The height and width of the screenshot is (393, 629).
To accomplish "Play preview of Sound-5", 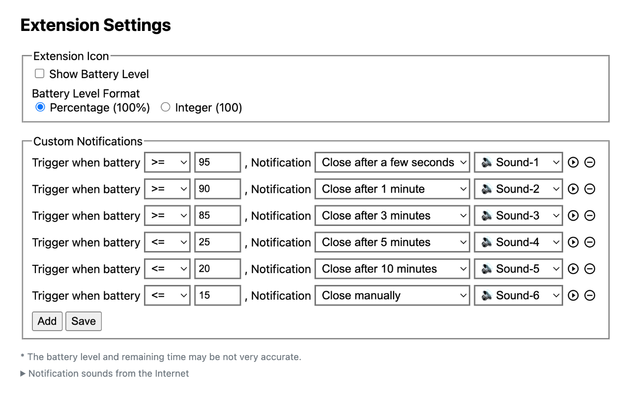I will pyautogui.click(x=573, y=269).
